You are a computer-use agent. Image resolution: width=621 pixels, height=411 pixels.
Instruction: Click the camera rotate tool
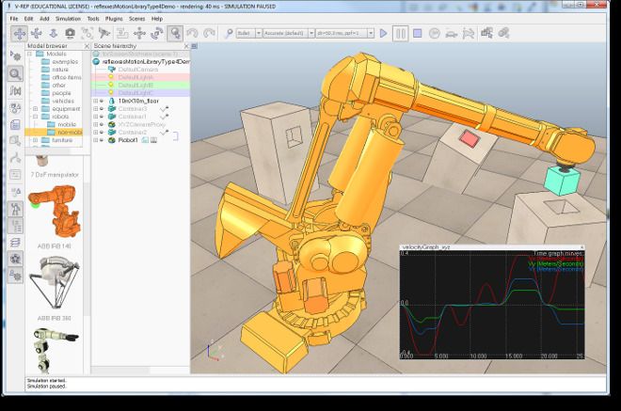tap(35, 33)
